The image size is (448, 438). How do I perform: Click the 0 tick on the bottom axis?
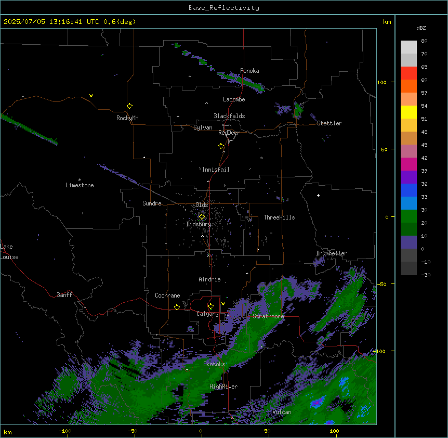(201, 431)
